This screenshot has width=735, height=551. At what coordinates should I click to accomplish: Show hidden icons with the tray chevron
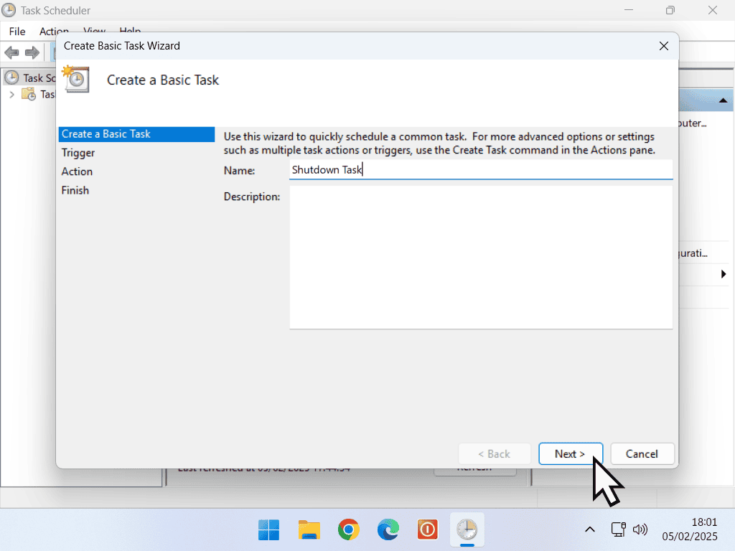tap(590, 530)
